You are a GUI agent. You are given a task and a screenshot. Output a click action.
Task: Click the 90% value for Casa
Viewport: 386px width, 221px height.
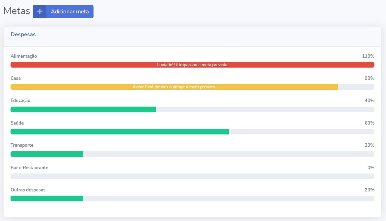tap(369, 78)
